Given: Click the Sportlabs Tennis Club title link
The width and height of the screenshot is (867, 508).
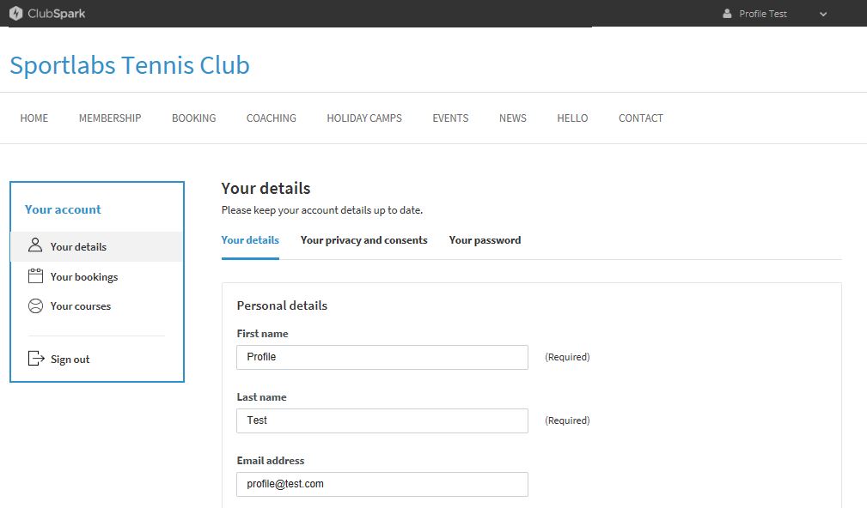Looking at the screenshot, I should [130, 65].
